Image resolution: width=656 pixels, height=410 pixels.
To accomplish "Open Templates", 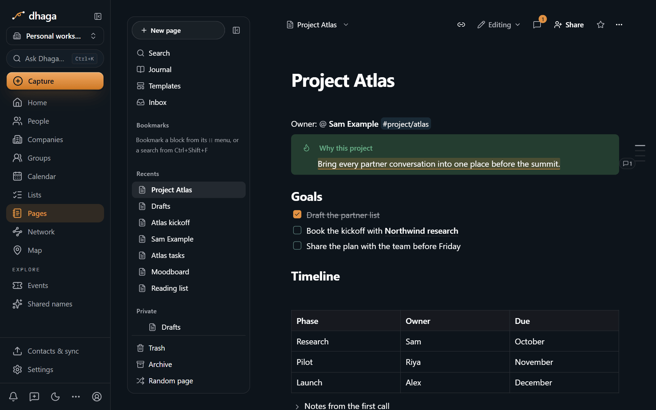I will (189, 86).
